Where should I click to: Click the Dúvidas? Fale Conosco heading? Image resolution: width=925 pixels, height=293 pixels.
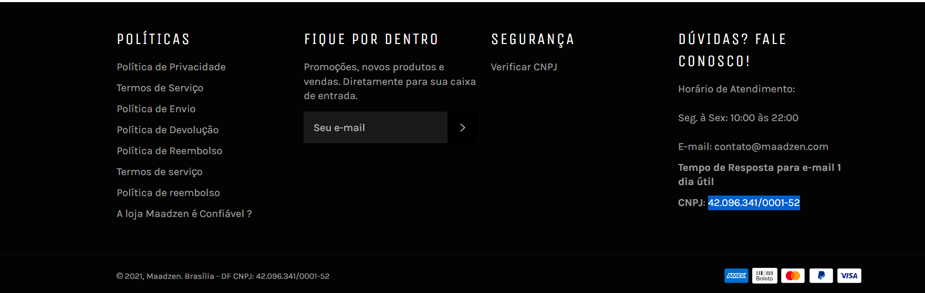(x=732, y=50)
